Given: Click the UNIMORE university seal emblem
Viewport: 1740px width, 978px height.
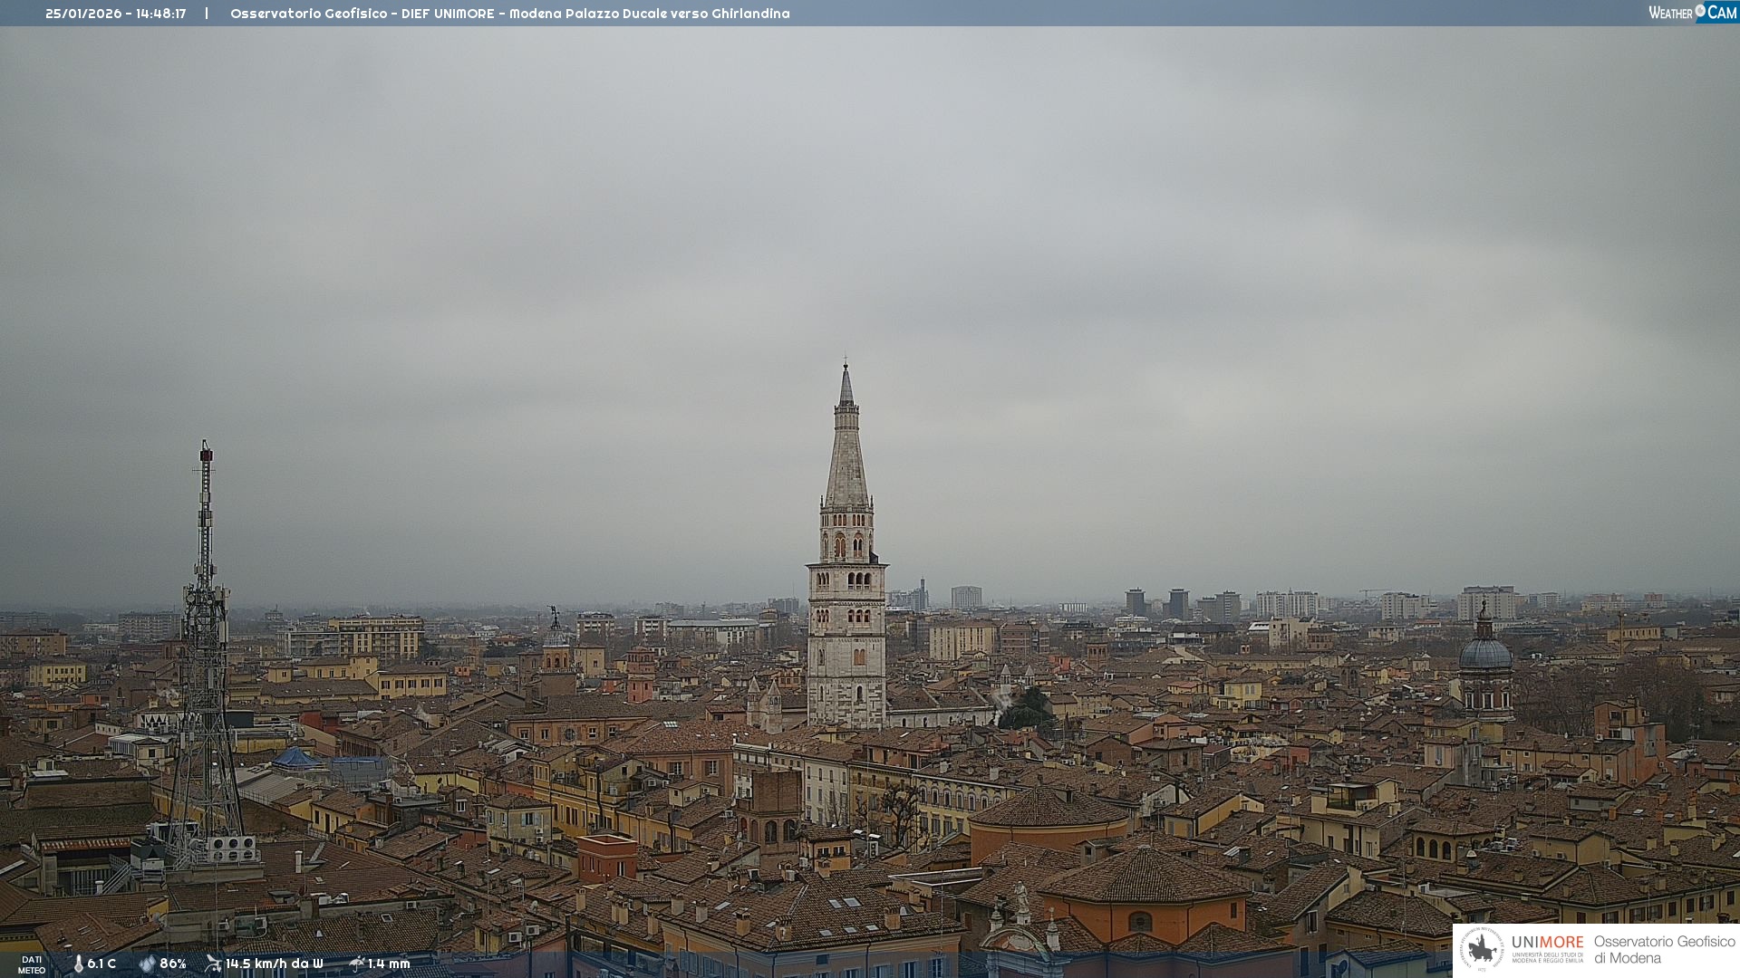Looking at the screenshot, I should pyautogui.click(x=1483, y=950).
